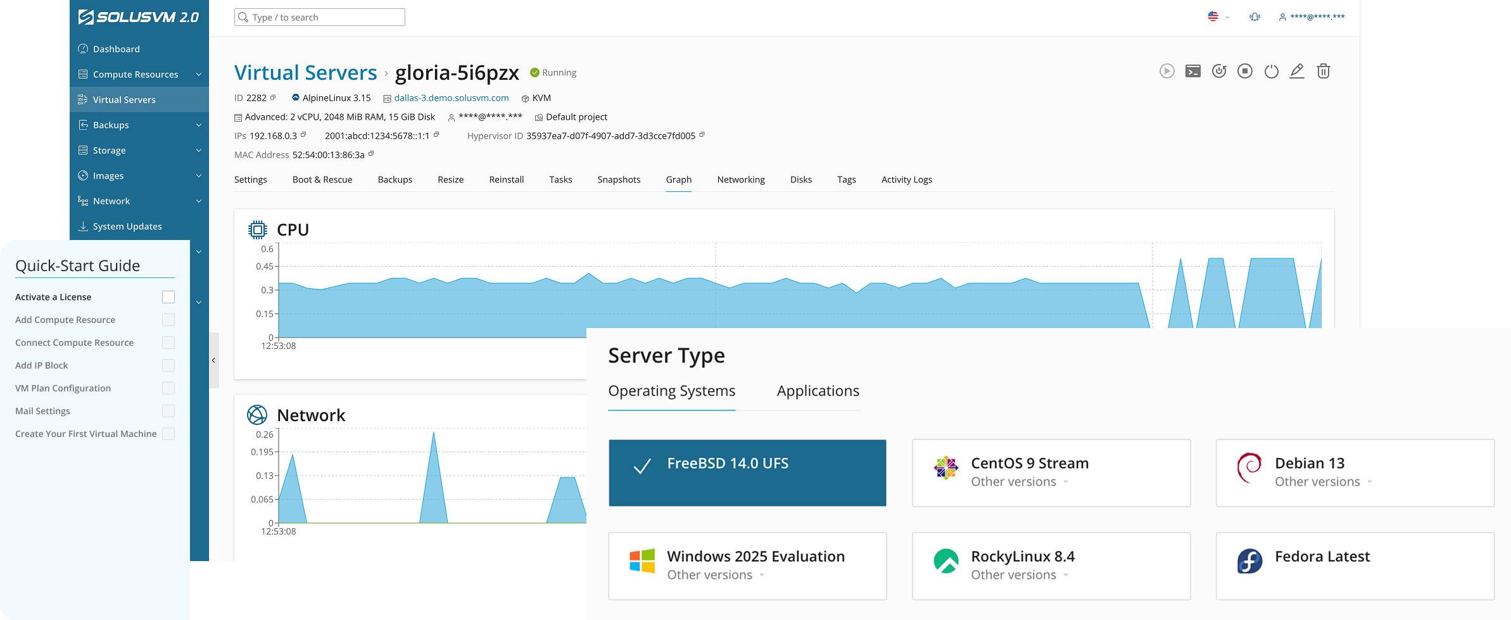Screen dimensions: 1511x620
Task: Click the Operating Systems tab
Action: click(x=672, y=391)
